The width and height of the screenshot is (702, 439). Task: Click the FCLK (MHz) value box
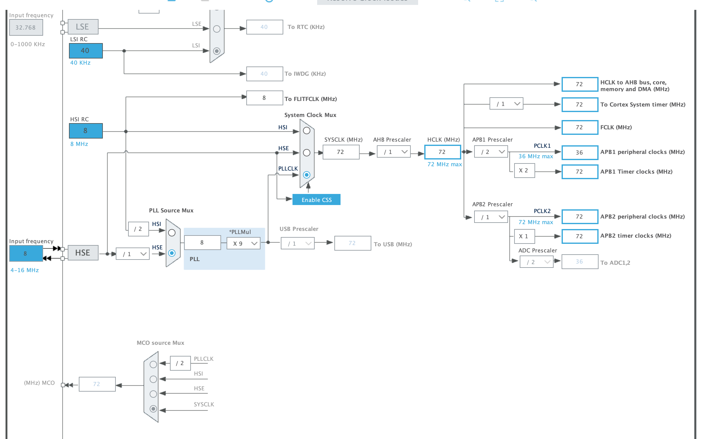coord(580,127)
